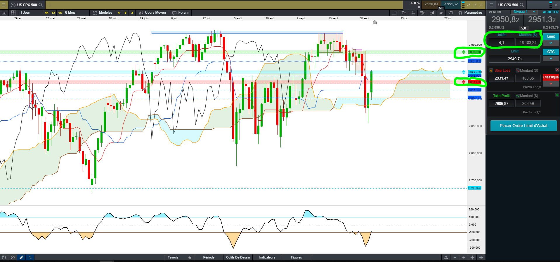Edit the Unités quantity field
Viewport: 560px width, 262px height.
pos(501,43)
